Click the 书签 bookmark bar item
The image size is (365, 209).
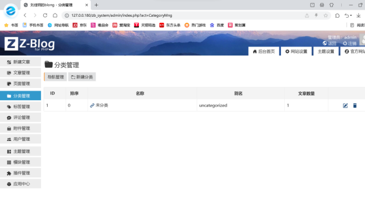[11, 25]
